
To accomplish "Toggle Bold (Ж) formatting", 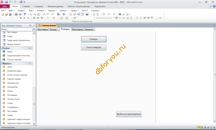I will coord(21,18).
